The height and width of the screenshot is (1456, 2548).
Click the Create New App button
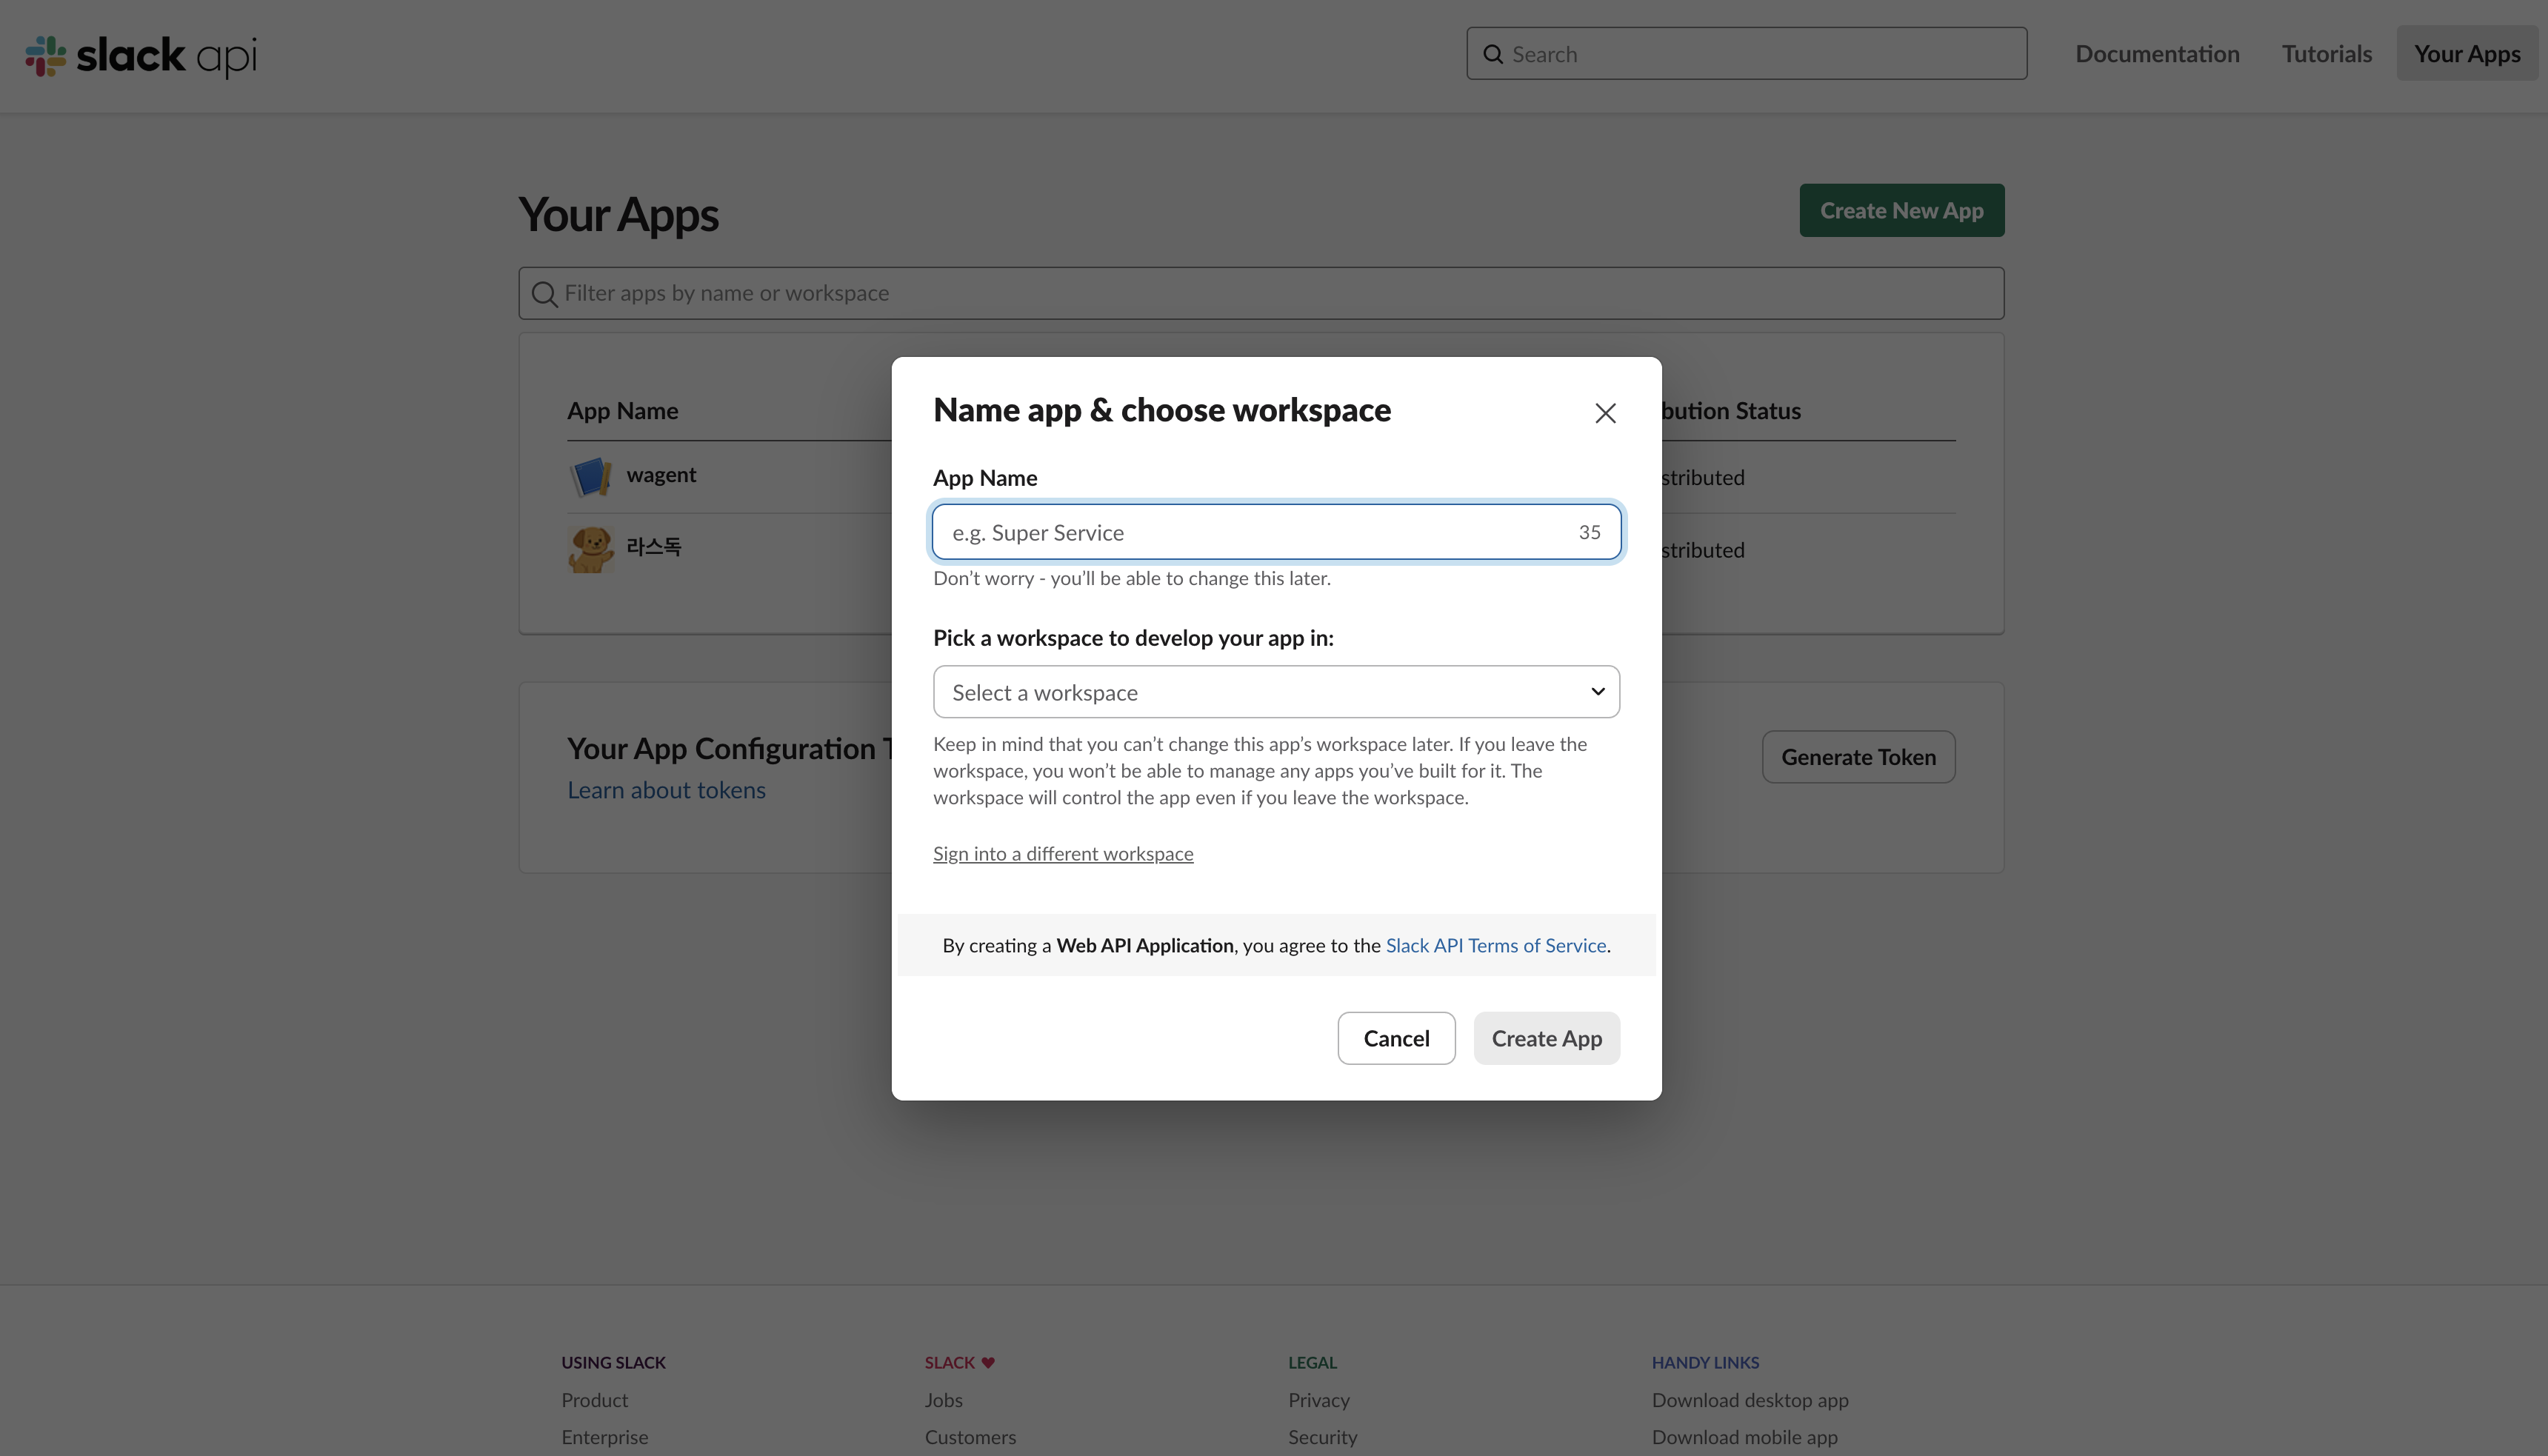[x=1901, y=210]
